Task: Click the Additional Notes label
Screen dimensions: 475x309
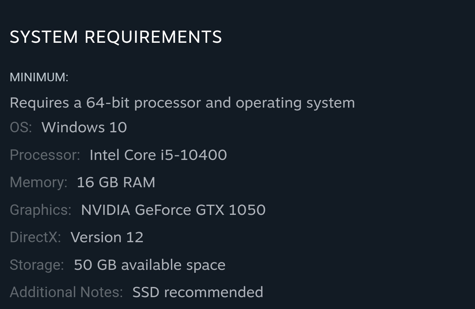Action: click(x=66, y=292)
